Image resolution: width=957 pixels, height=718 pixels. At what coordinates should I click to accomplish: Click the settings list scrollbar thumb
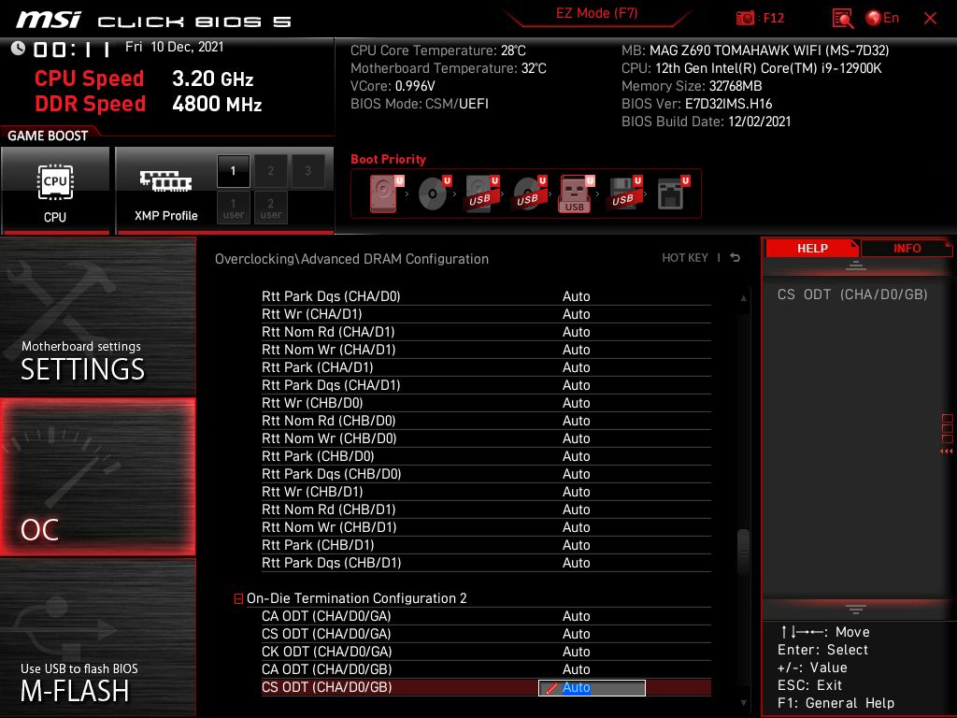click(x=743, y=553)
